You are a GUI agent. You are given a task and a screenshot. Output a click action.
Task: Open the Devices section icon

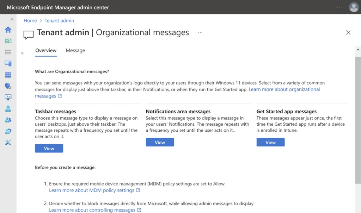(8, 63)
